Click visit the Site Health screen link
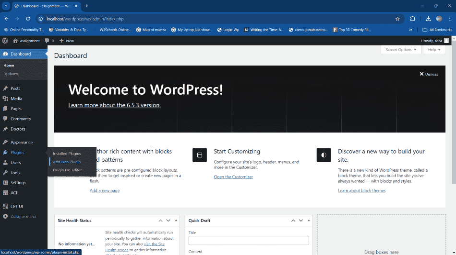Viewport: 456px width, 255px height. tap(135, 247)
